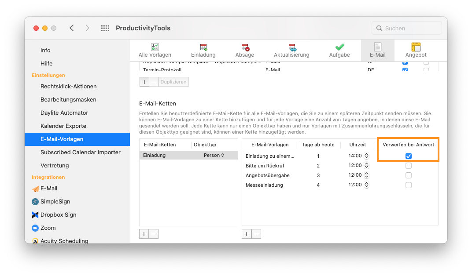Minimize window with the yellow button
This screenshot has height=276, width=472.
pyautogui.click(x=45, y=28)
